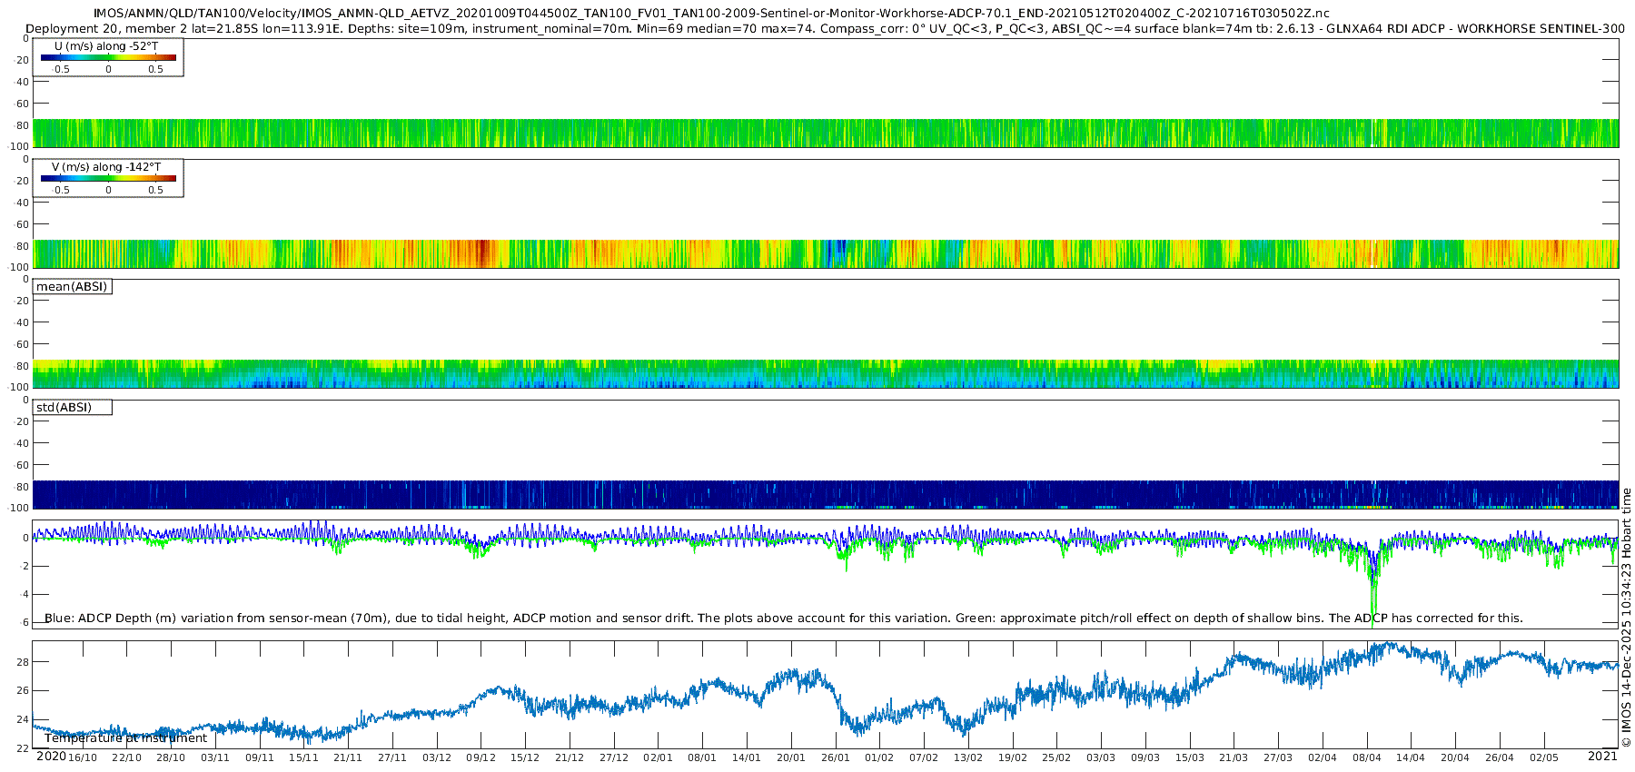Click the 02/05 date tick label

(1543, 757)
